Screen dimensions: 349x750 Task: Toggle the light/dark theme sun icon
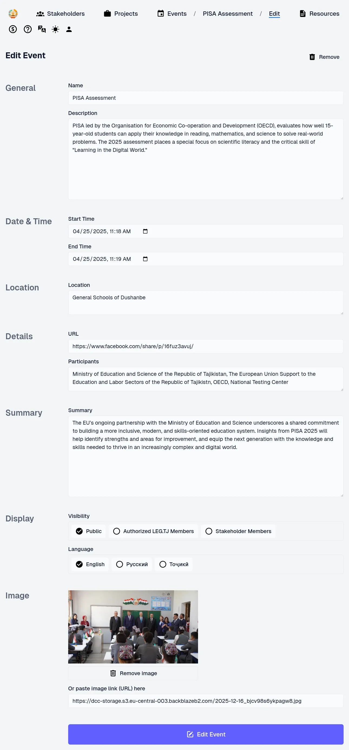pos(55,29)
